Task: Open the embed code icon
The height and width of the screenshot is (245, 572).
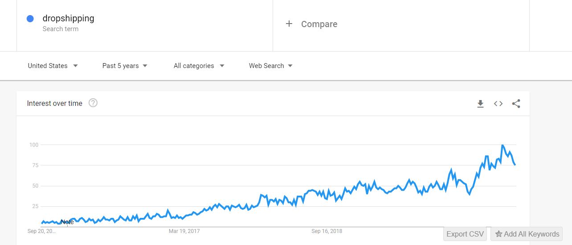Action: tap(498, 104)
